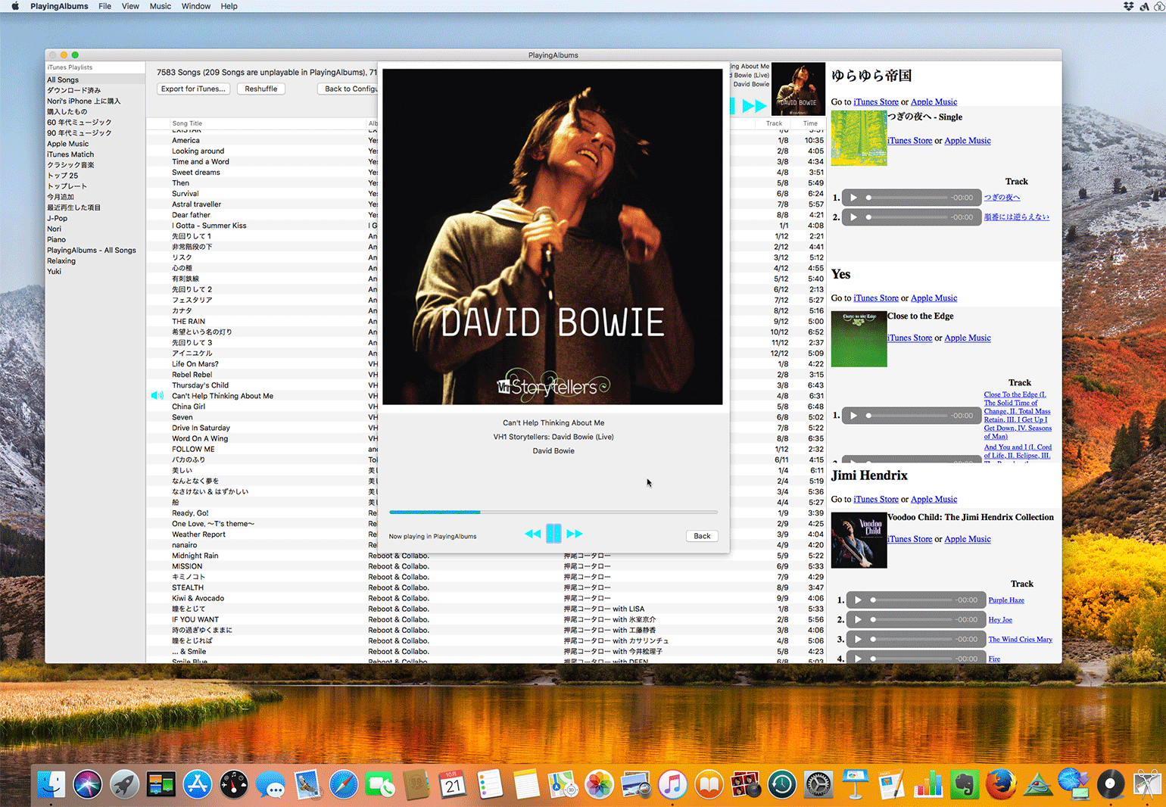Click the Back button in now-playing panel

(x=702, y=536)
